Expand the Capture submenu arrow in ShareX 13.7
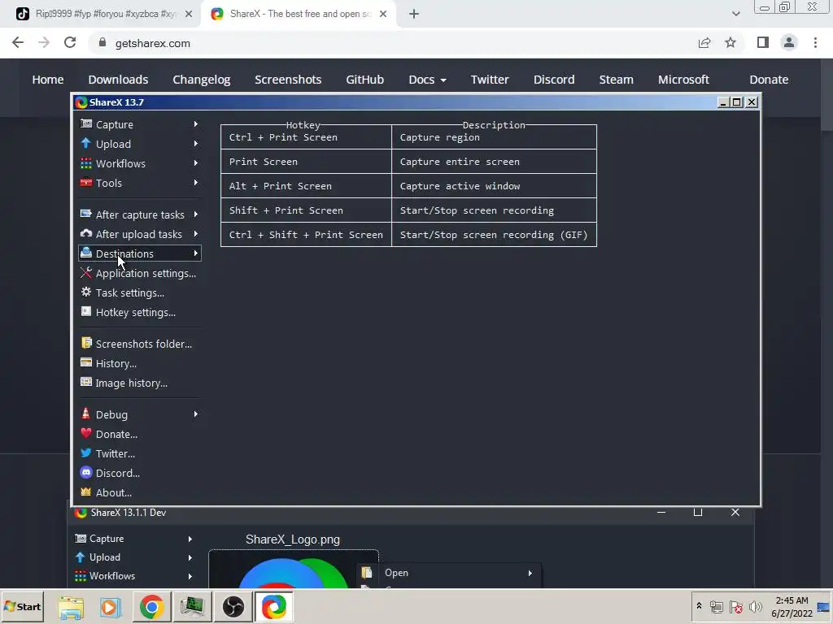Image resolution: width=833 pixels, height=624 pixels. click(195, 123)
